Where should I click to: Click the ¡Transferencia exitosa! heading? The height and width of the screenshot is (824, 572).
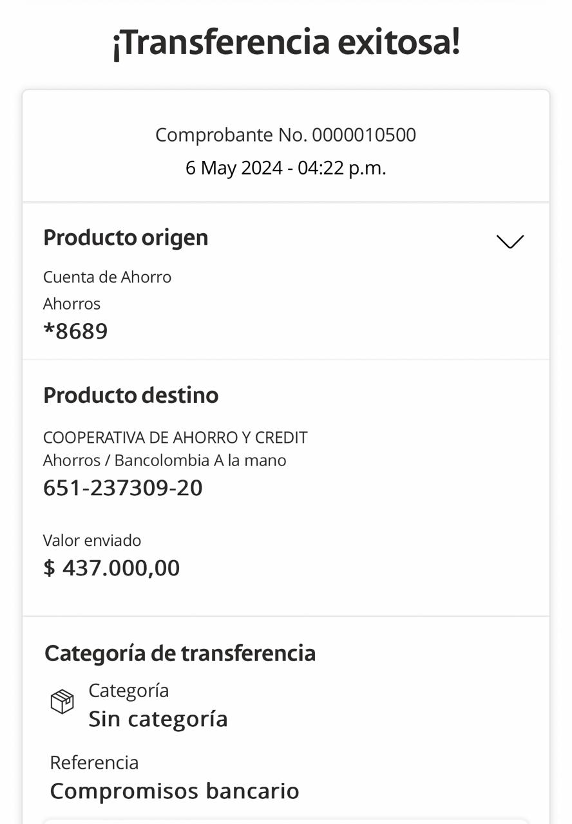pos(286,42)
